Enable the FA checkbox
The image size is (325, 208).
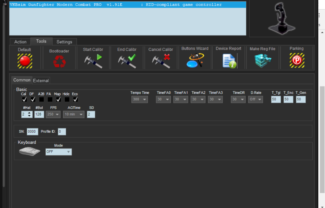pyautogui.click(x=50, y=99)
